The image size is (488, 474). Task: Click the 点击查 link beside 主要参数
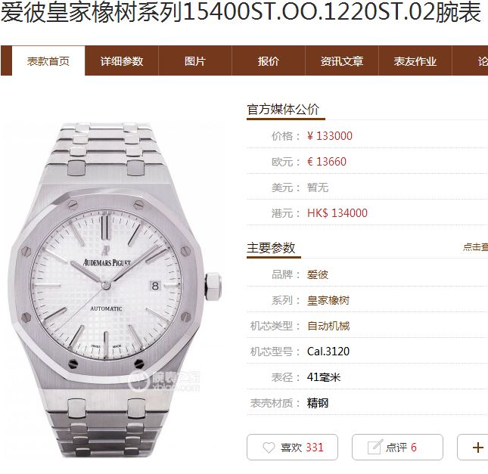click(475, 247)
